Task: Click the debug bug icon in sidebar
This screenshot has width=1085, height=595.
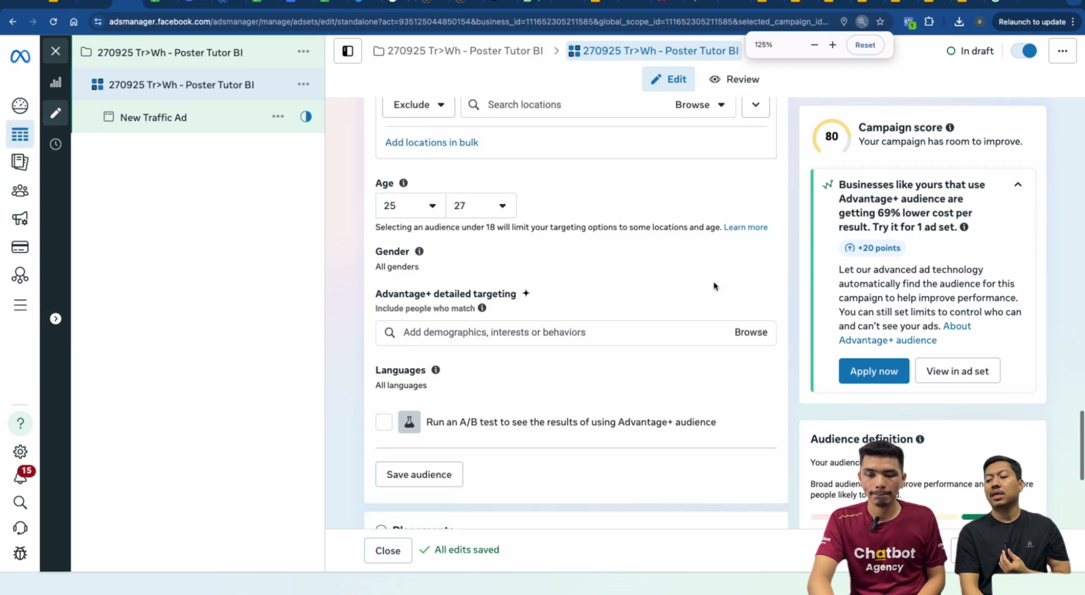Action: (20, 553)
